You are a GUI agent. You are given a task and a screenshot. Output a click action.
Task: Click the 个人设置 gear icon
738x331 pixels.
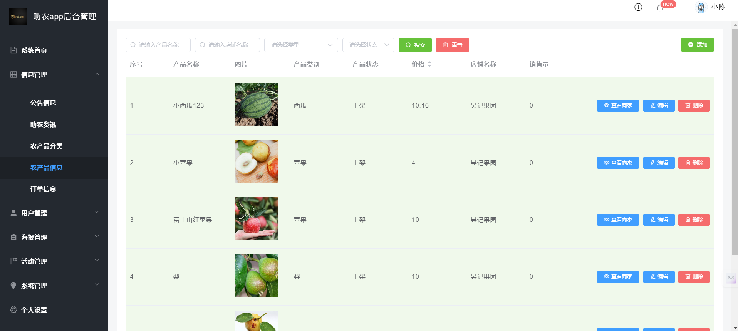[x=13, y=310]
